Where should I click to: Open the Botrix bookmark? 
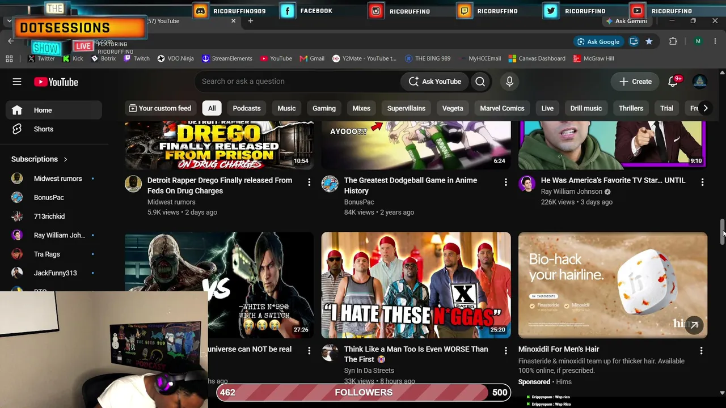[x=103, y=58]
